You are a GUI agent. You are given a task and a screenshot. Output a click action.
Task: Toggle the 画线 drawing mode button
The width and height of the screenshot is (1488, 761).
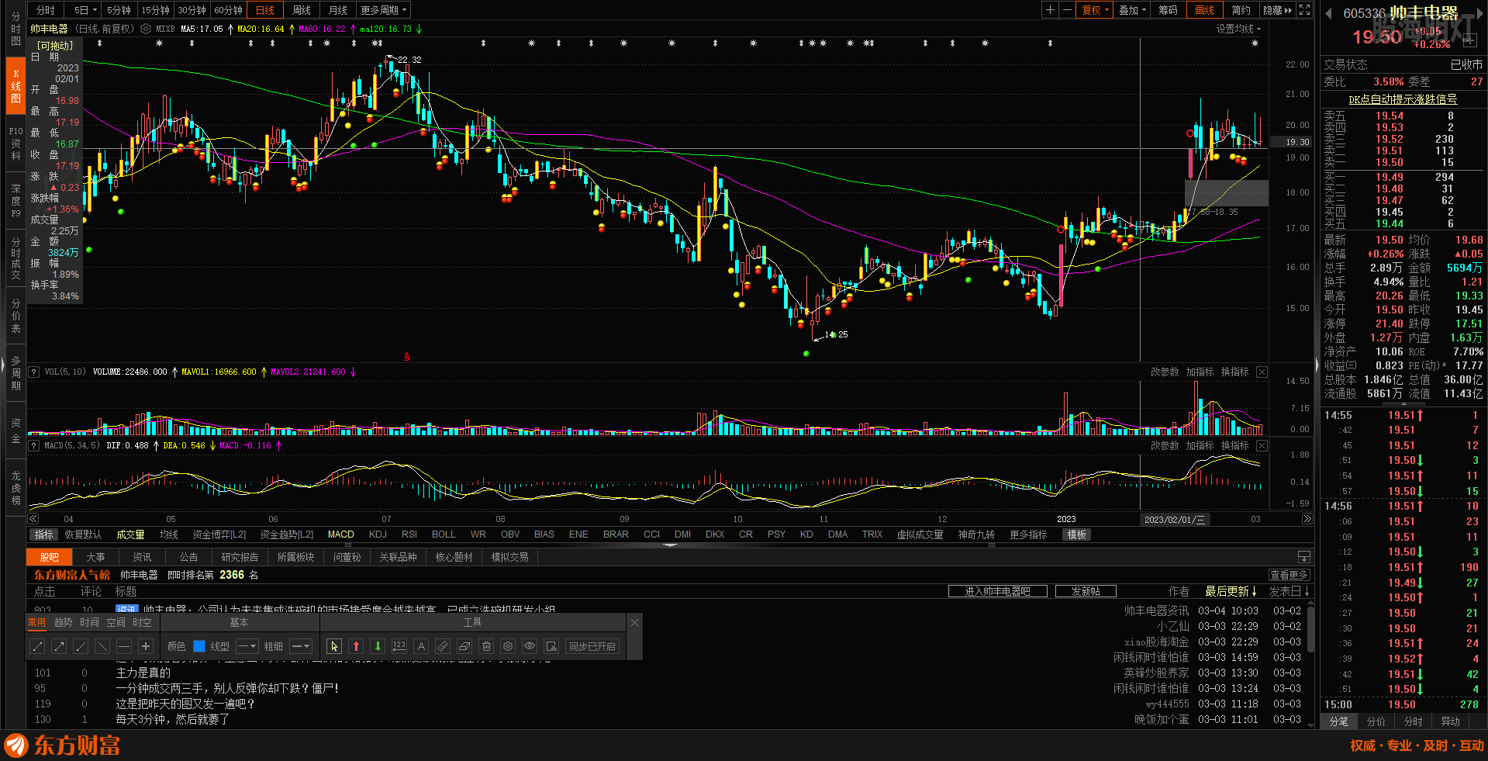coord(1205,10)
